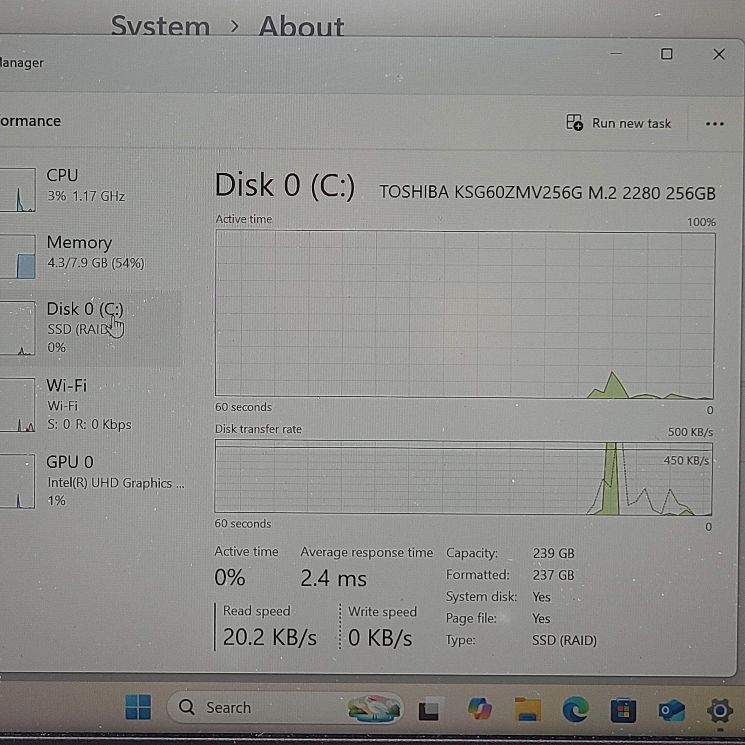The image size is (745, 745).
Task: Click the 2.4 ms average response time
Action: click(333, 579)
